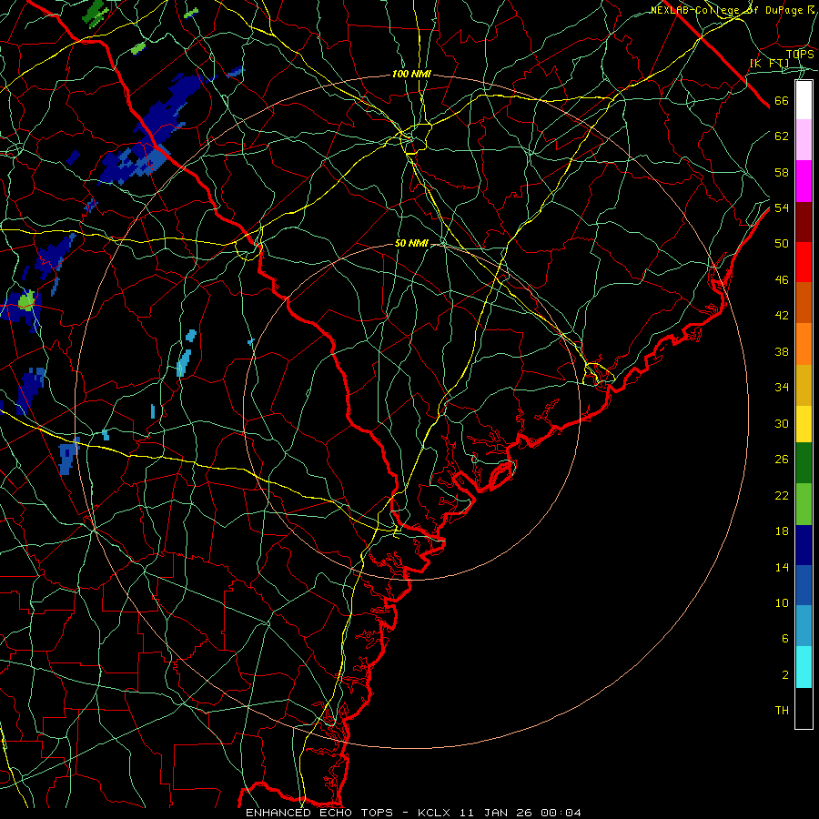
Task: Click the gold legend swatch
Action: click(804, 385)
